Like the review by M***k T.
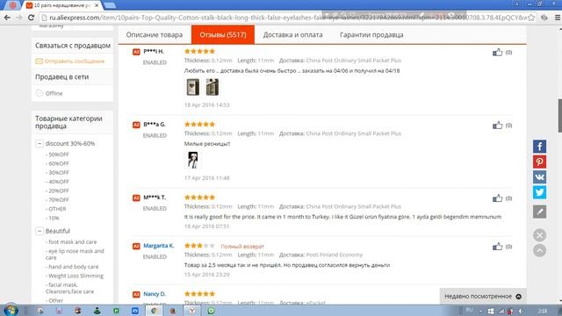 coord(498,198)
